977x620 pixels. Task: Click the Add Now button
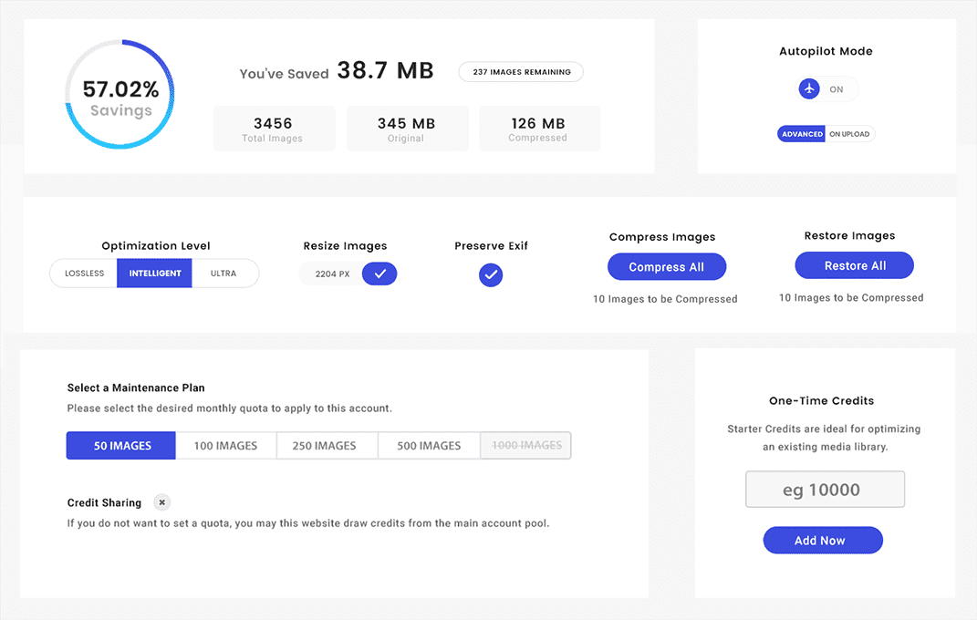[823, 541]
